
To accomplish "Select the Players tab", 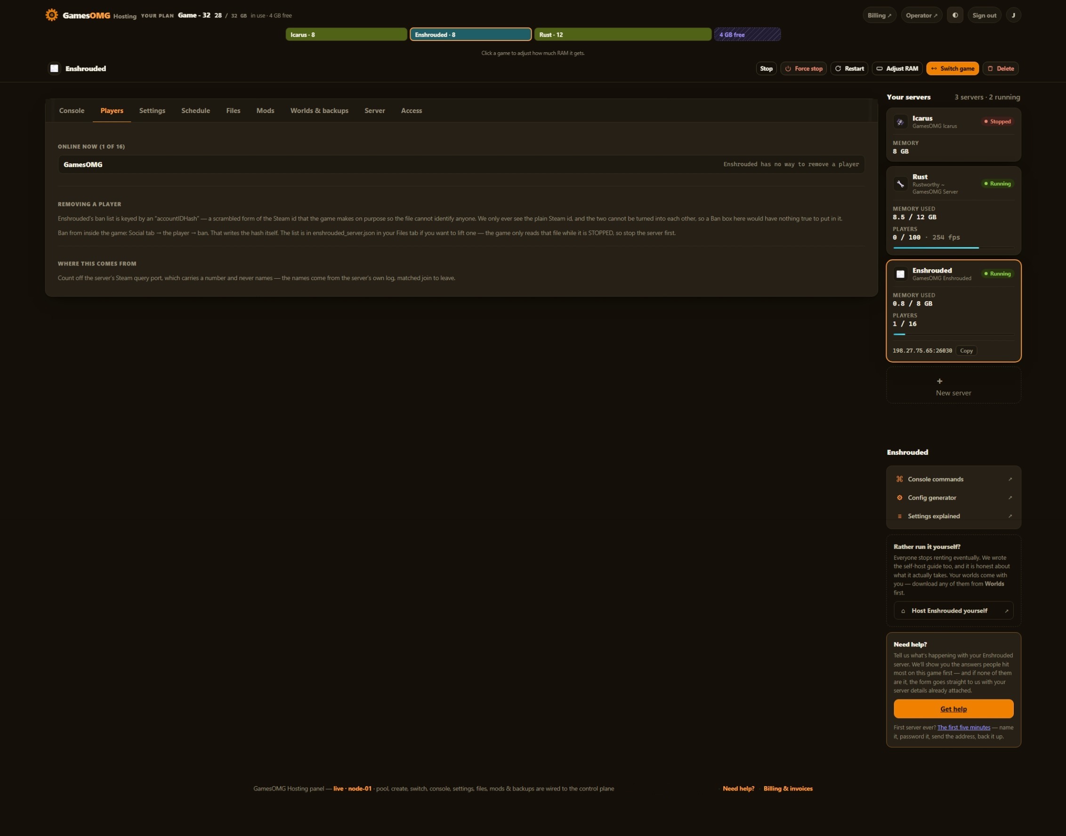I will coord(112,111).
